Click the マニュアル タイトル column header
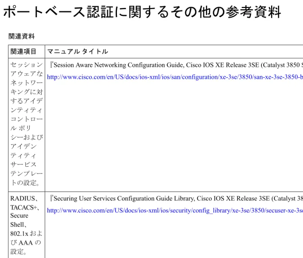The width and height of the screenshot is (303, 258). pos(78,51)
